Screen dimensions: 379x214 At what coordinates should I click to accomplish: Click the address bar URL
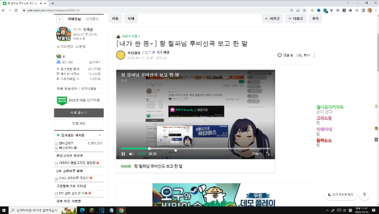pos(53,10)
